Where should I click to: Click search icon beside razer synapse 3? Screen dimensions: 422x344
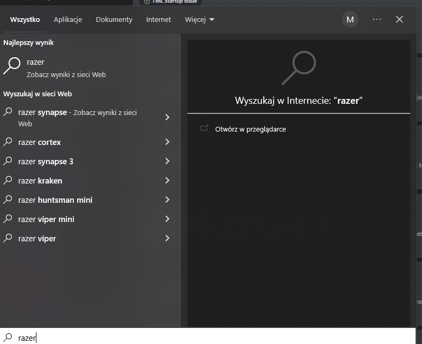(8, 161)
